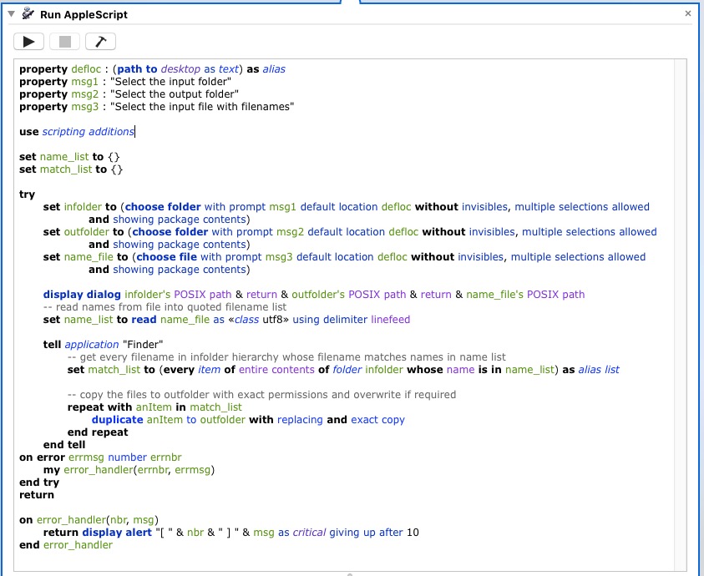Click the vertical scrollbar of script editor
The image size is (704, 576).
[681, 315]
